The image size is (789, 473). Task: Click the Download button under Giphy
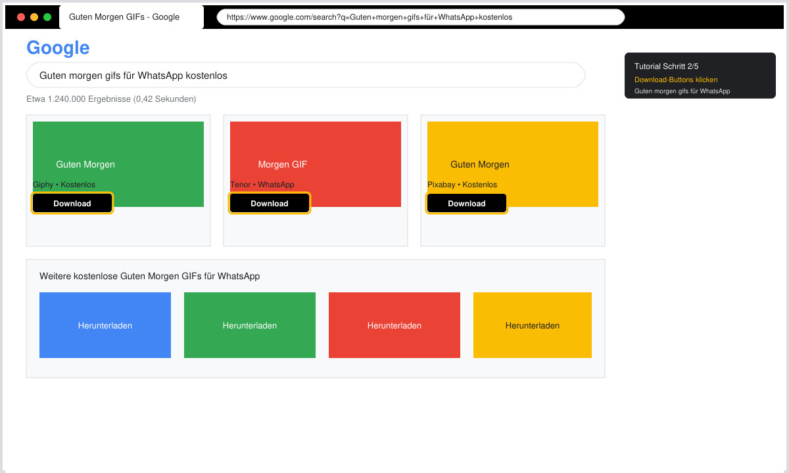click(x=72, y=204)
